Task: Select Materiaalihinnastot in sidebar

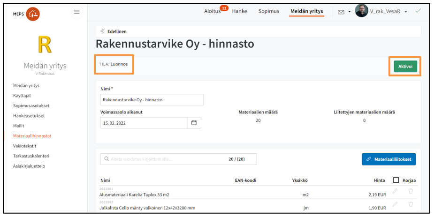Action: coord(32,136)
